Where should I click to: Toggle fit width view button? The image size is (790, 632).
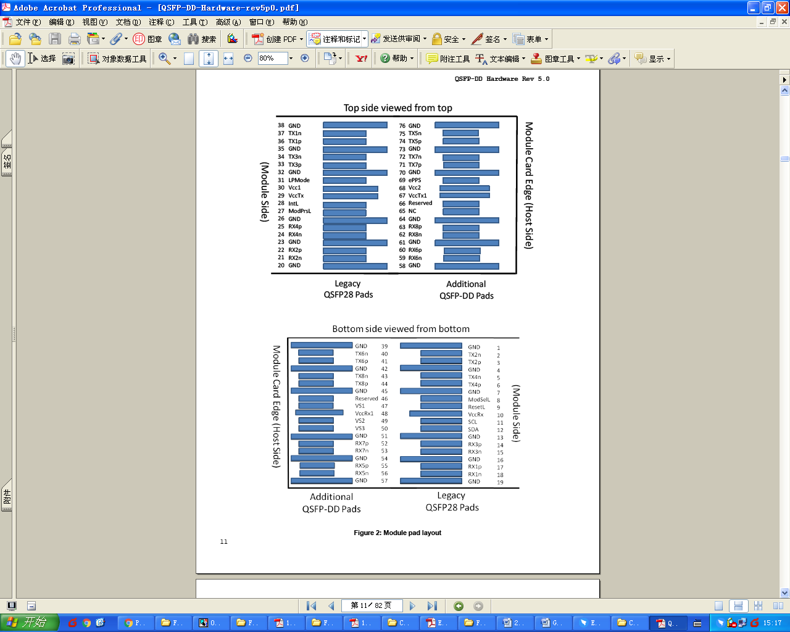[x=228, y=59]
